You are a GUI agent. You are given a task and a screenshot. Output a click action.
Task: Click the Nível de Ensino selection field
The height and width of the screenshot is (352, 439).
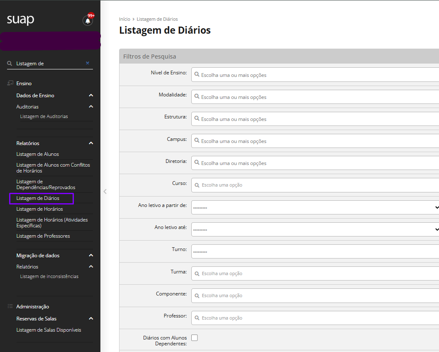point(315,75)
